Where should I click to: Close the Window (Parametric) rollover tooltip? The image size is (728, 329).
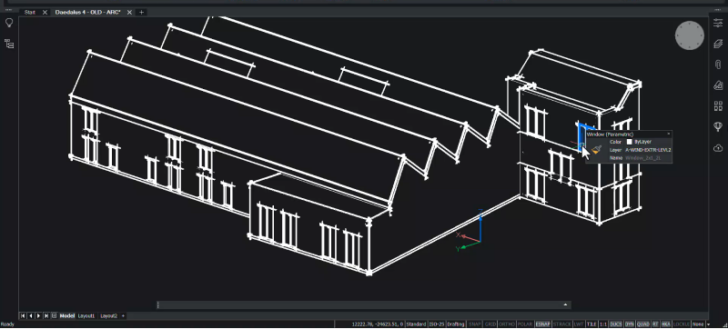coord(669,134)
